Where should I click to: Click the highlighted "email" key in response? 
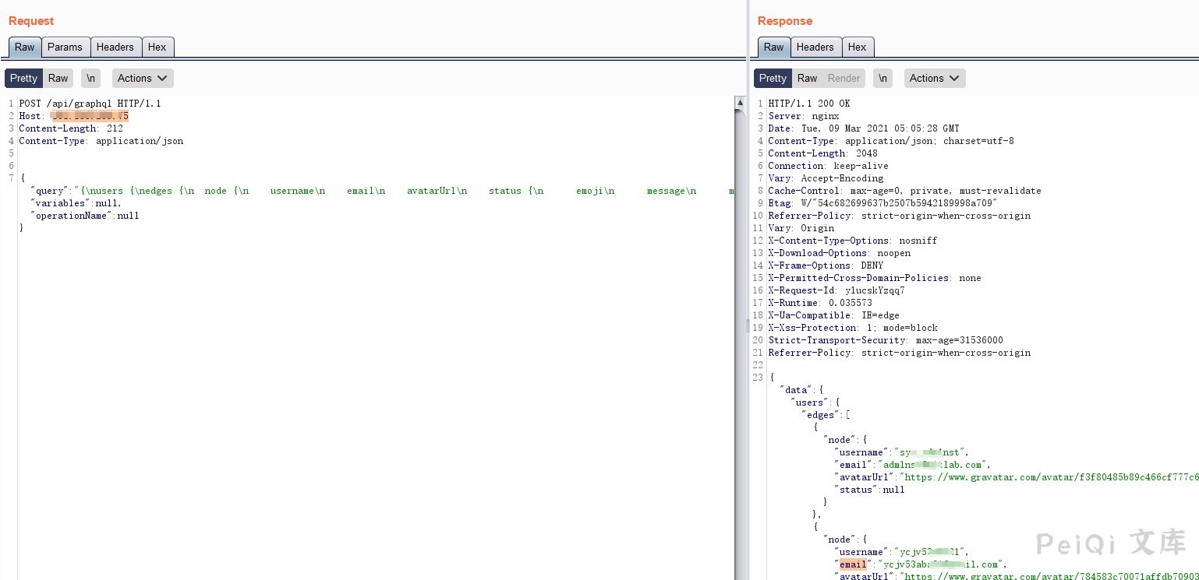(x=852, y=564)
